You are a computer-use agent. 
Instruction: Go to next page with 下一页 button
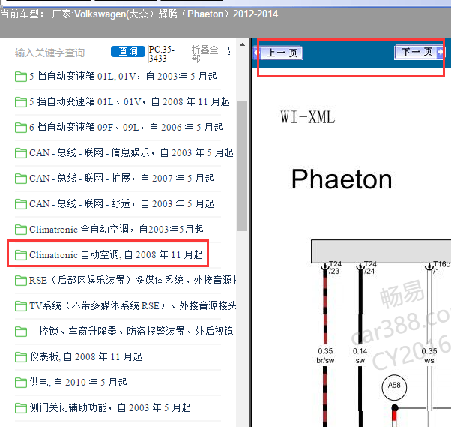[419, 52]
